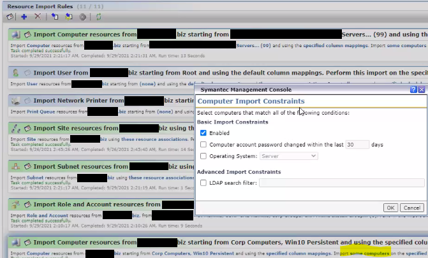The width and height of the screenshot is (428, 258).
Task: Open schedule icon of the Role and Account rule
Action: (x=27, y=204)
